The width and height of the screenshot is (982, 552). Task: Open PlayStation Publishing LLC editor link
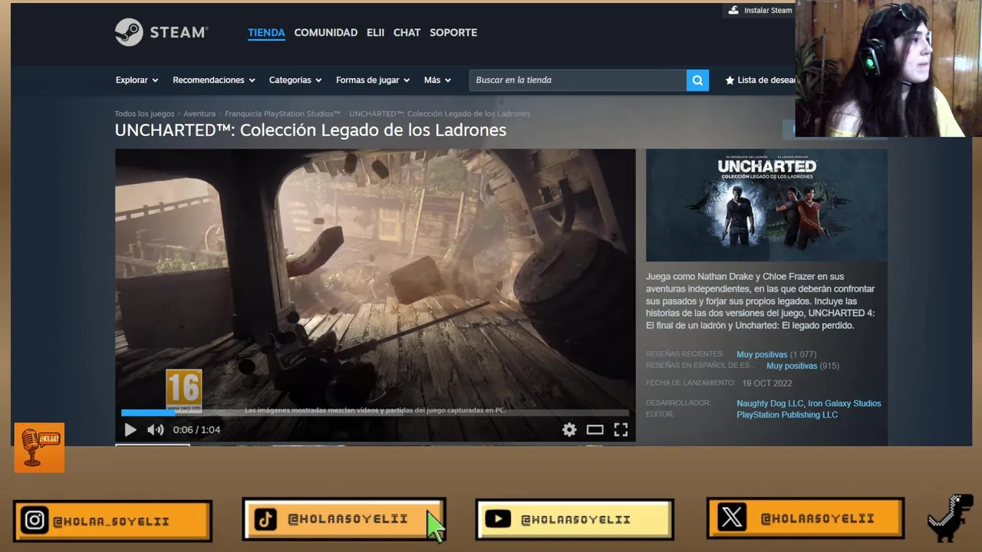click(787, 415)
